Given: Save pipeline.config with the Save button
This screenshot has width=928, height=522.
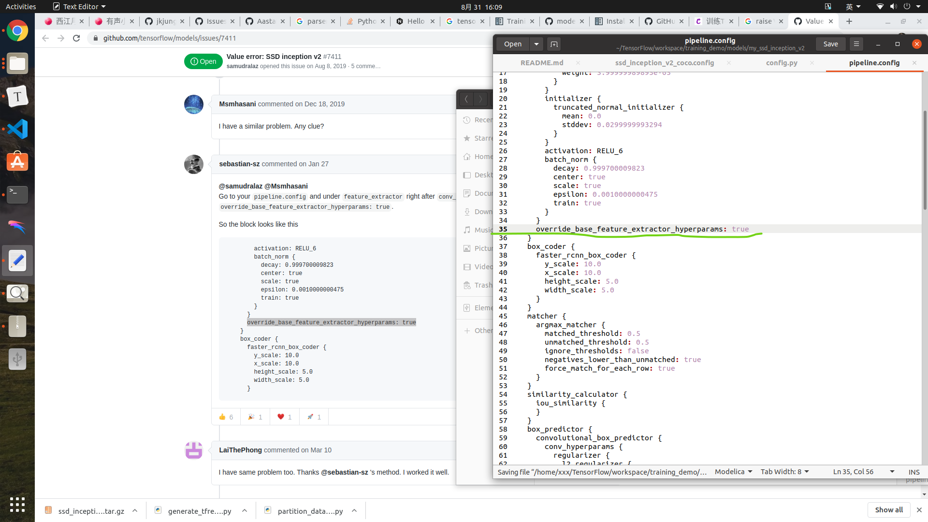Looking at the screenshot, I should tap(830, 44).
